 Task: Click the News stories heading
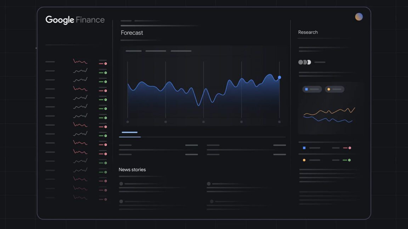coord(132,169)
